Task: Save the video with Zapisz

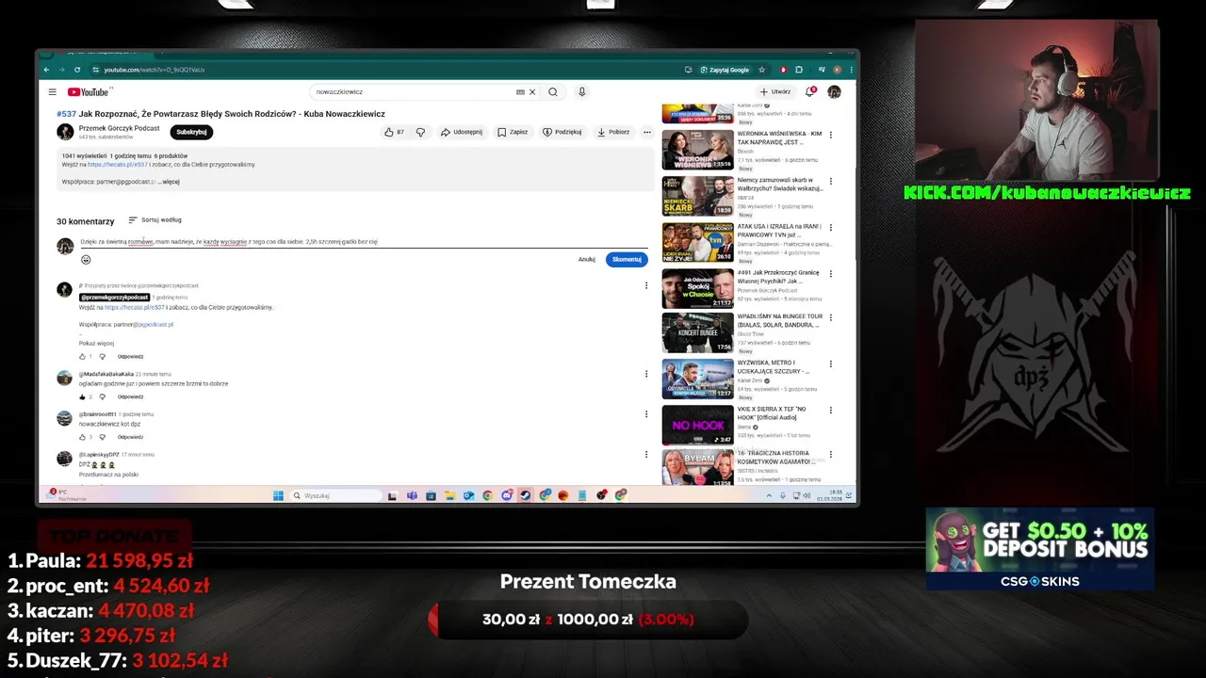Action: tap(513, 132)
